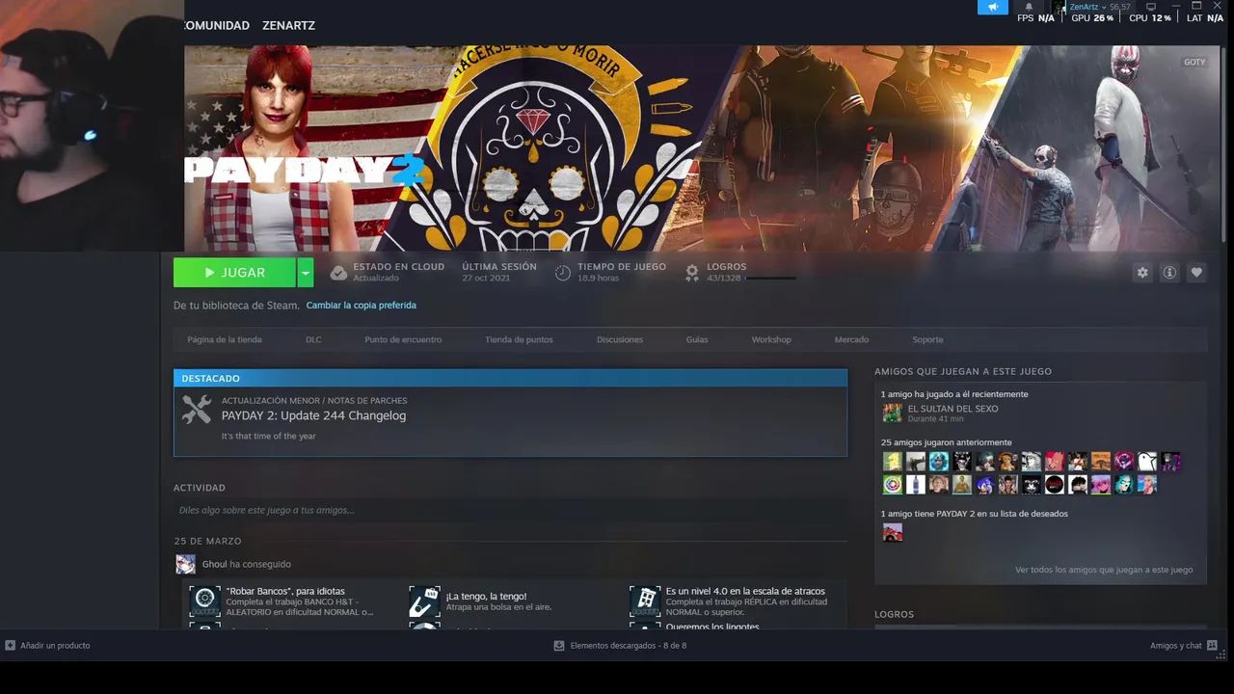Click the '¡La tengo, la tengo!' achievement icon

click(x=424, y=601)
